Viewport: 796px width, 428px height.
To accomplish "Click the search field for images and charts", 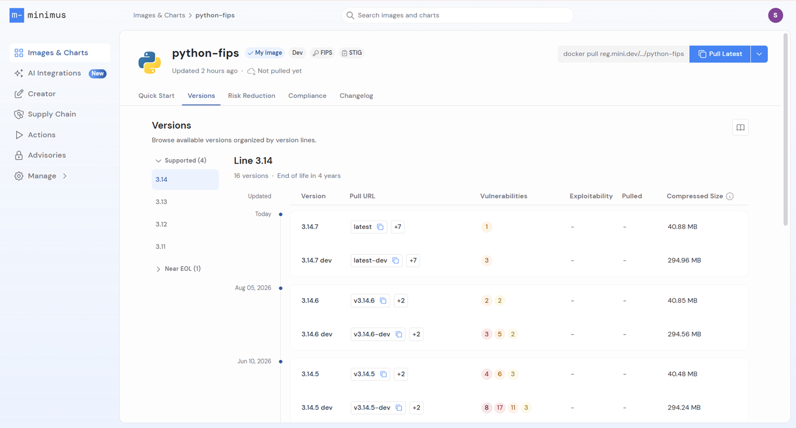I will (x=458, y=15).
